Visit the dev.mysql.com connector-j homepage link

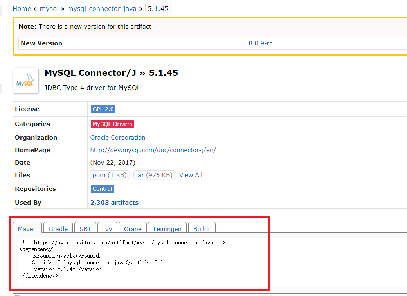[x=153, y=150]
